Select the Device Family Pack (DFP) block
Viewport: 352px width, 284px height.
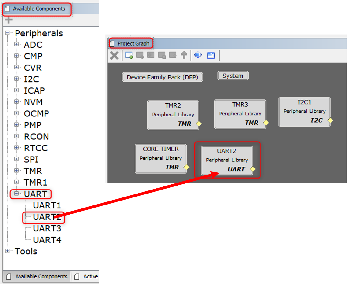pos(162,77)
